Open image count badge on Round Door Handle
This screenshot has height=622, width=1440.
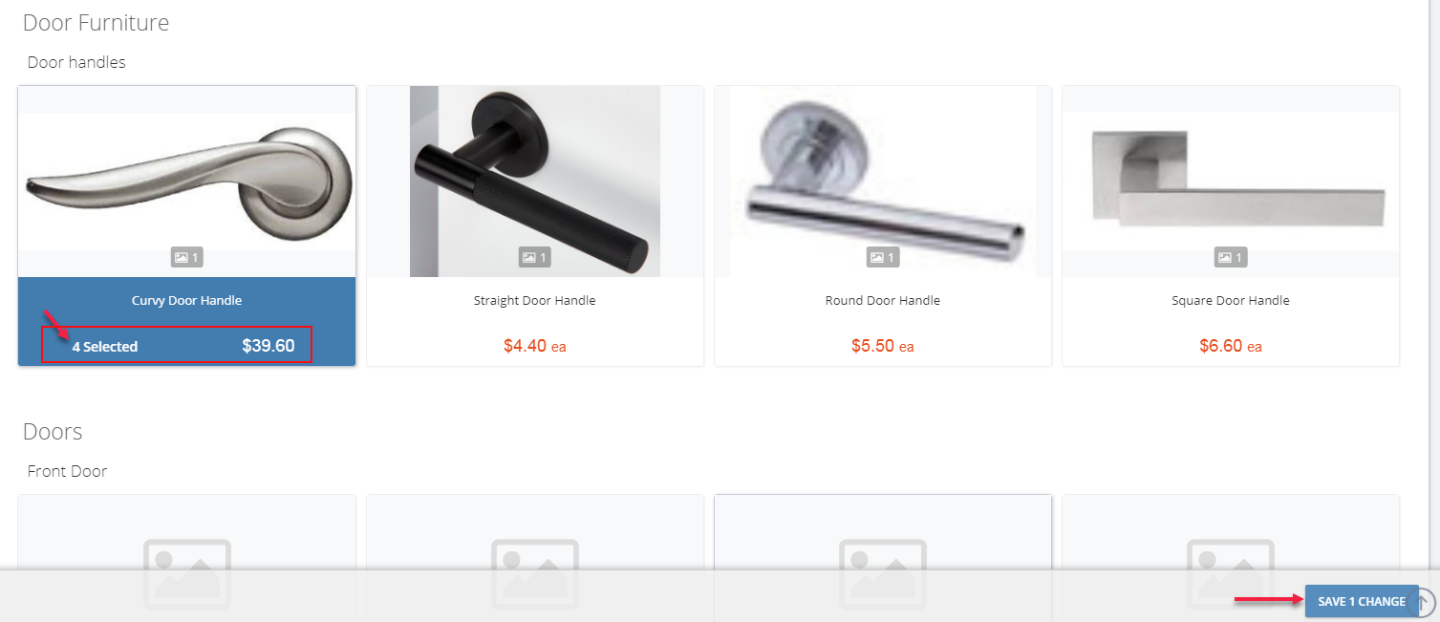882,257
